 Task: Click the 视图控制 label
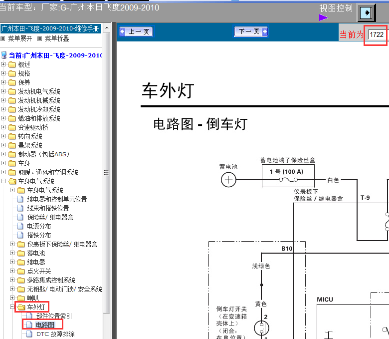tap(336, 8)
